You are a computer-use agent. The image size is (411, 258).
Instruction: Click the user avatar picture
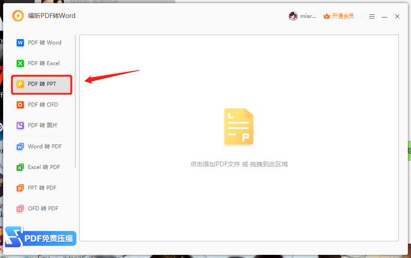point(293,16)
